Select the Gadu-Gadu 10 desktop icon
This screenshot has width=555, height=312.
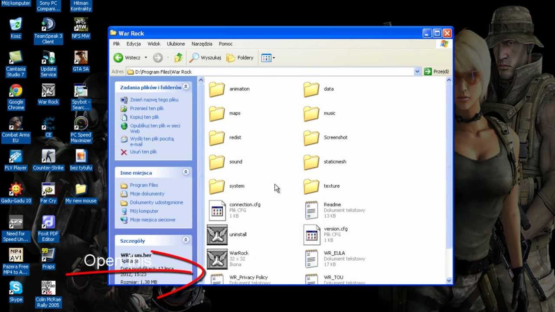[16, 193]
